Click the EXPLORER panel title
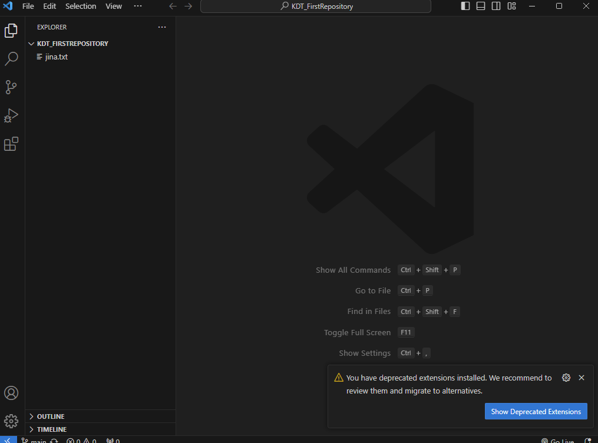The image size is (598, 443). 52,27
